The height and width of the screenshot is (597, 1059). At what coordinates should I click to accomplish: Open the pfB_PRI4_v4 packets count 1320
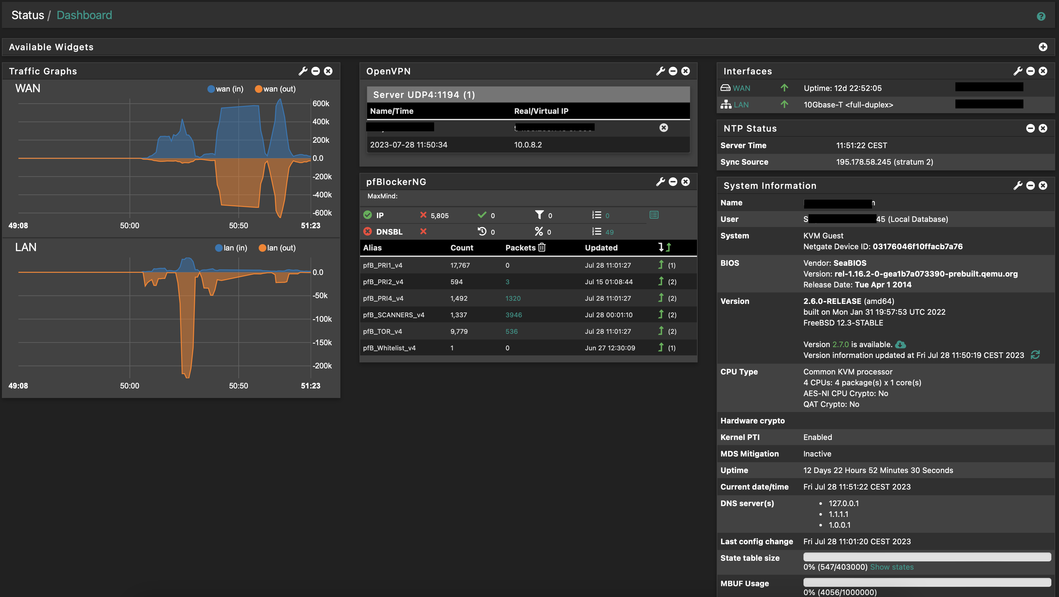[513, 298]
